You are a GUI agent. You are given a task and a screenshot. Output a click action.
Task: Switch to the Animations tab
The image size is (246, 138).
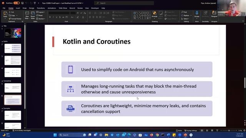pos(52,8)
